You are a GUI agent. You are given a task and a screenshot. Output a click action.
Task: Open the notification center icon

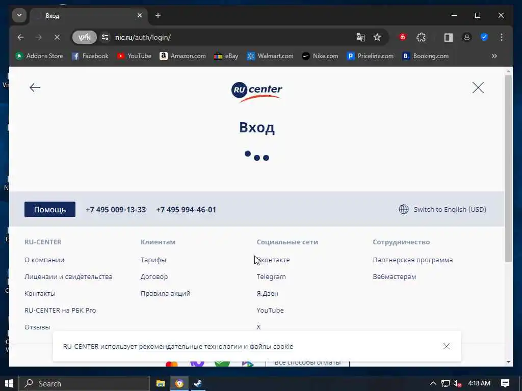[x=505, y=383]
